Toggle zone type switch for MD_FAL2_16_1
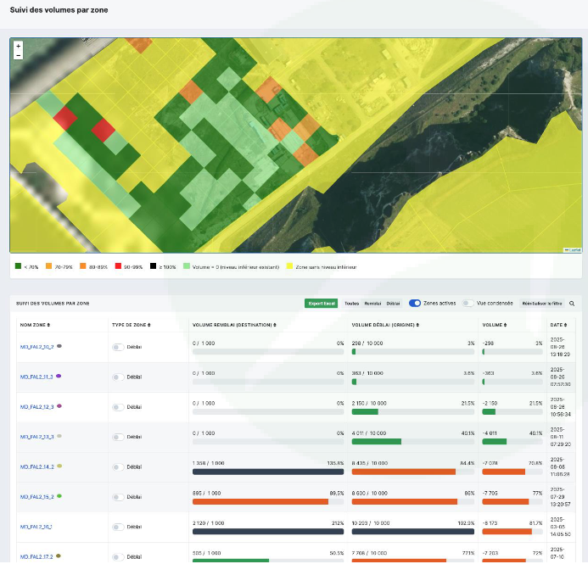 click(x=118, y=528)
